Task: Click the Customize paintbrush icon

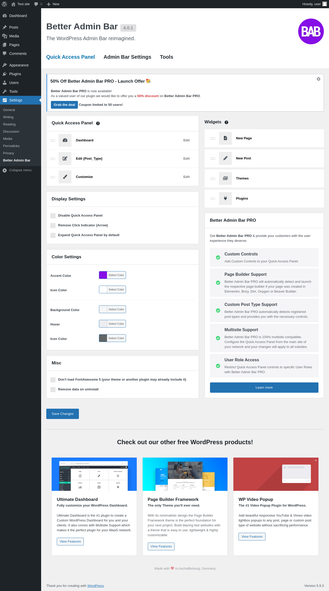Action: tap(65, 177)
